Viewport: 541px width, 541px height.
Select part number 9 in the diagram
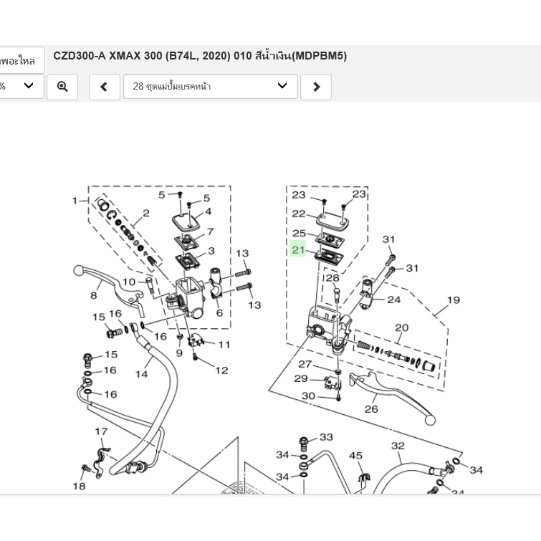(179, 353)
